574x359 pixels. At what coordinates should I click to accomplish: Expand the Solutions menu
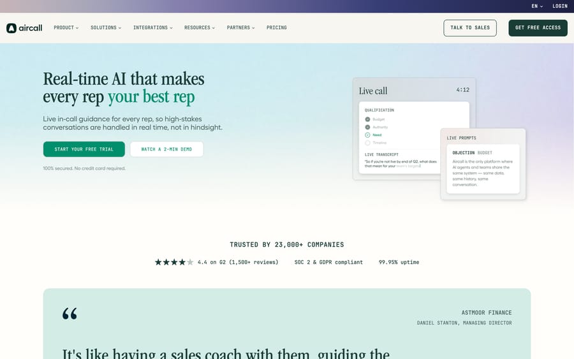106,28
